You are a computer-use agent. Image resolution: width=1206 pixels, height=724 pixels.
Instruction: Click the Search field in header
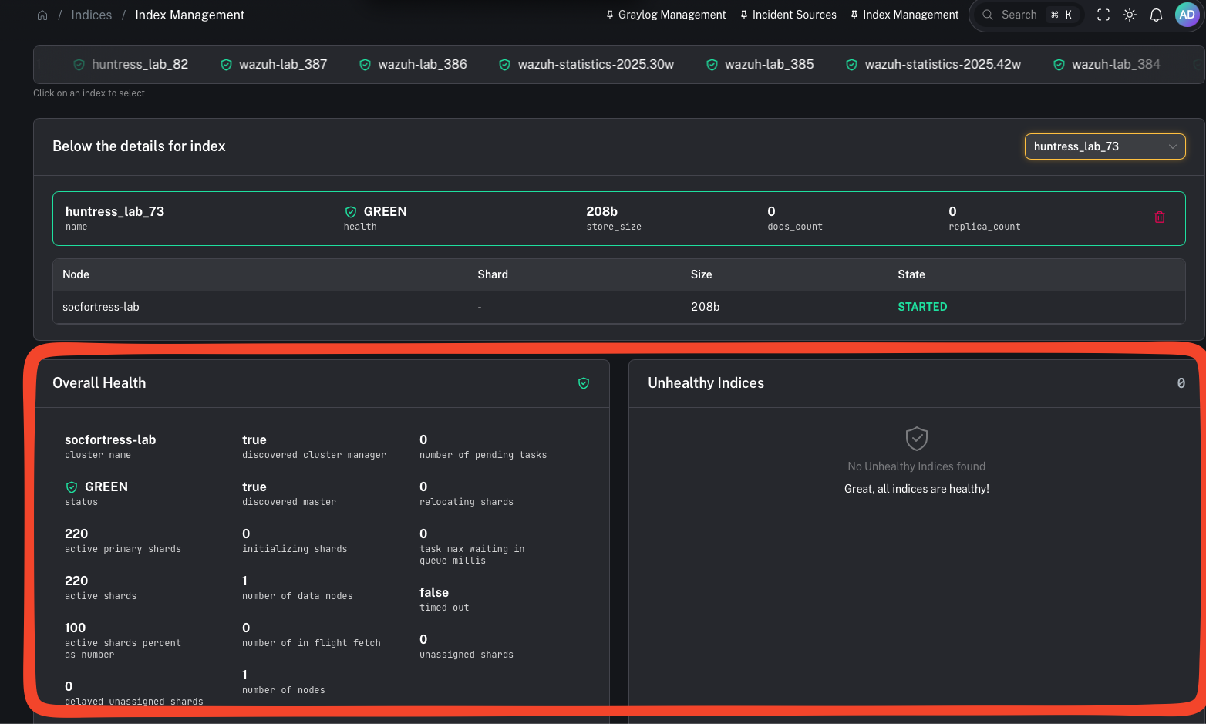pos(1027,15)
